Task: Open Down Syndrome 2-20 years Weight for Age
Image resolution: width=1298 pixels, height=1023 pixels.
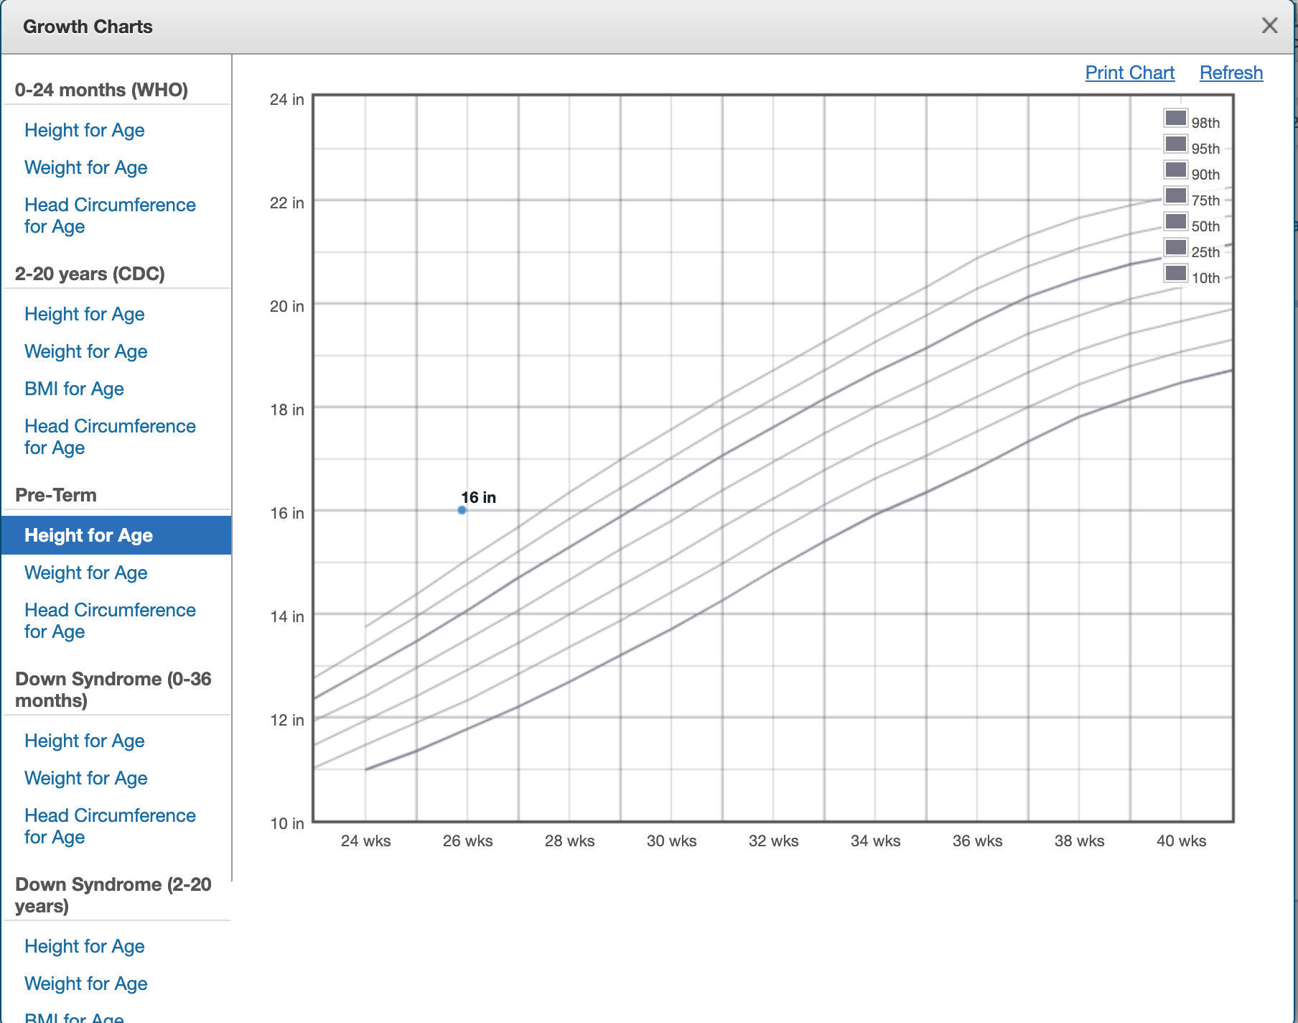Action: point(85,983)
